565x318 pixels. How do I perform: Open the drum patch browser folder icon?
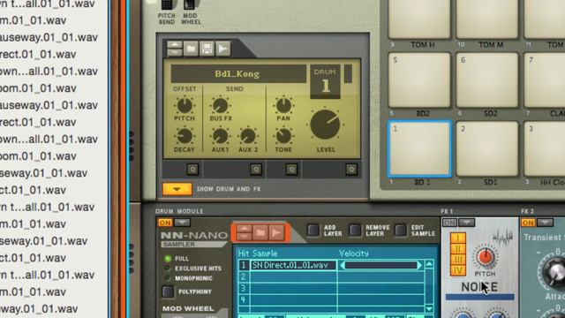[191, 49]
